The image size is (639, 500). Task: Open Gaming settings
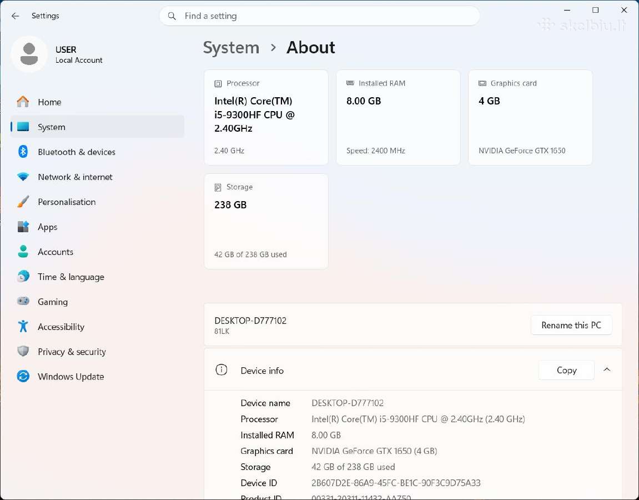click(97, 301)
